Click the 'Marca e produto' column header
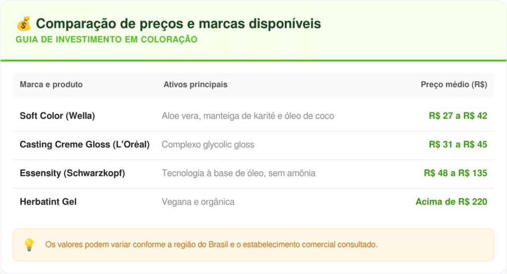The width and height of the screenshot is (507, 274). (51, 85)
